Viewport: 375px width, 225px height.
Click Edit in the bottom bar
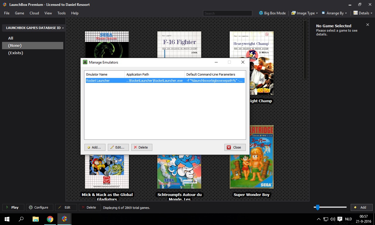coord(66,207)
